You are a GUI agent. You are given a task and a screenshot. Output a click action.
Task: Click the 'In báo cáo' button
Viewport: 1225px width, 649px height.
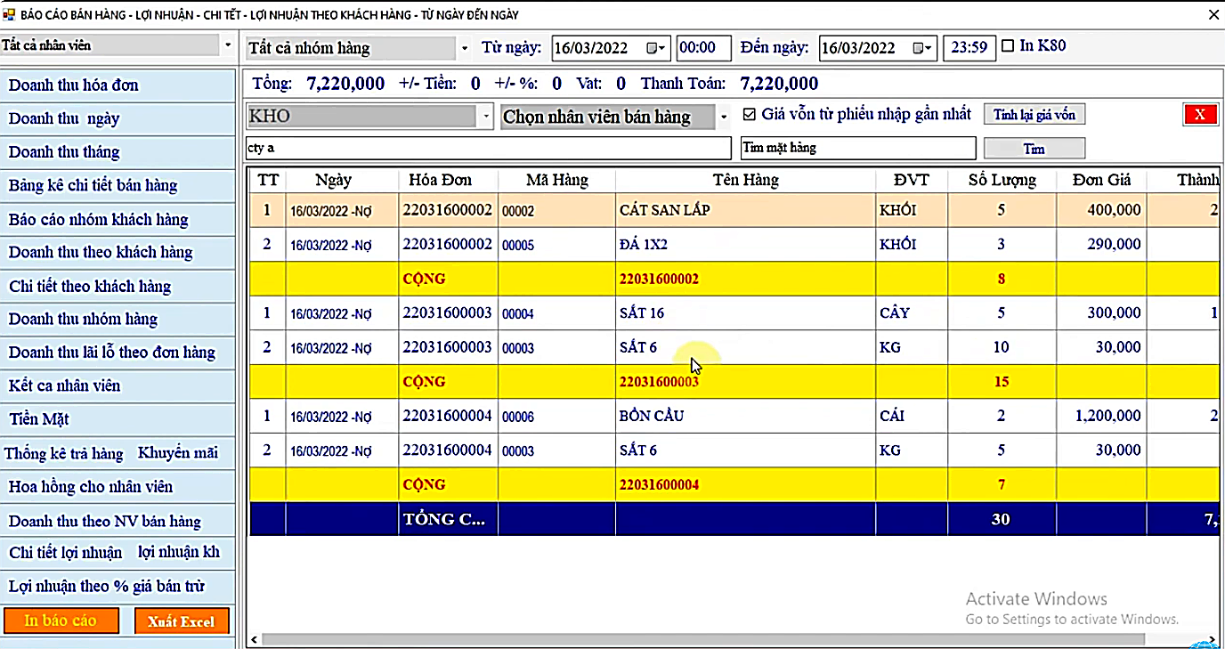pyautogui.click(x=61, y=621)
